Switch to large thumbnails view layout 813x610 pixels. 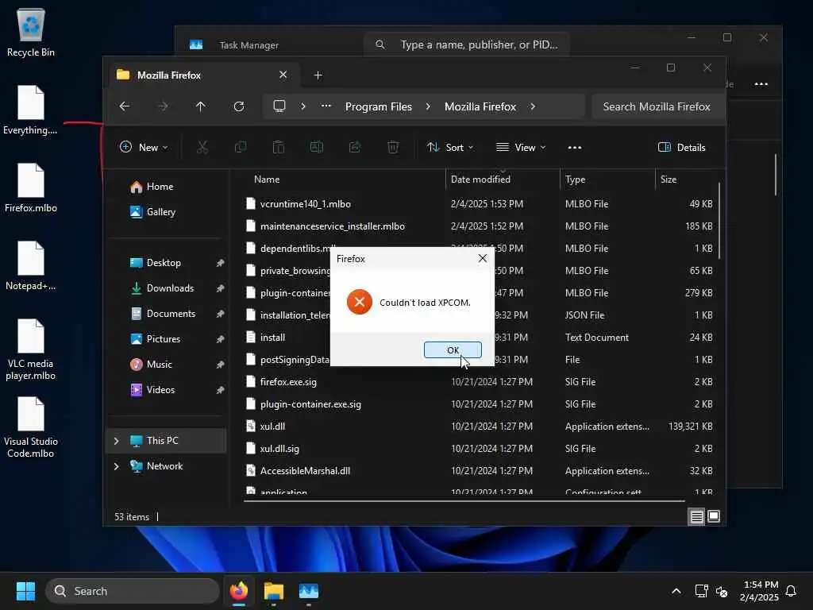pyautogui.click(x=714, y=516)
